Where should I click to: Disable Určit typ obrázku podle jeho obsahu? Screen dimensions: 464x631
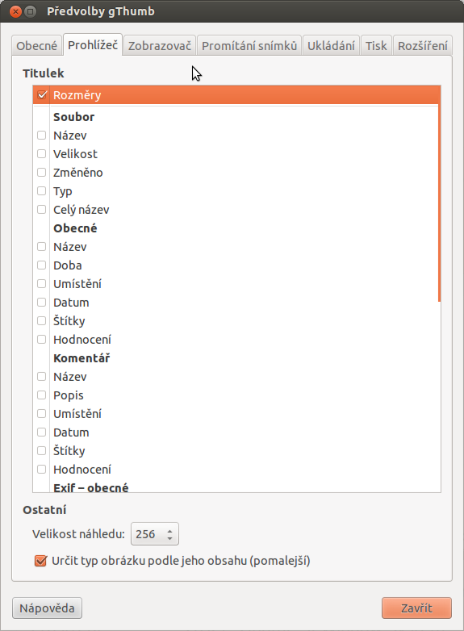coord(40,561)
